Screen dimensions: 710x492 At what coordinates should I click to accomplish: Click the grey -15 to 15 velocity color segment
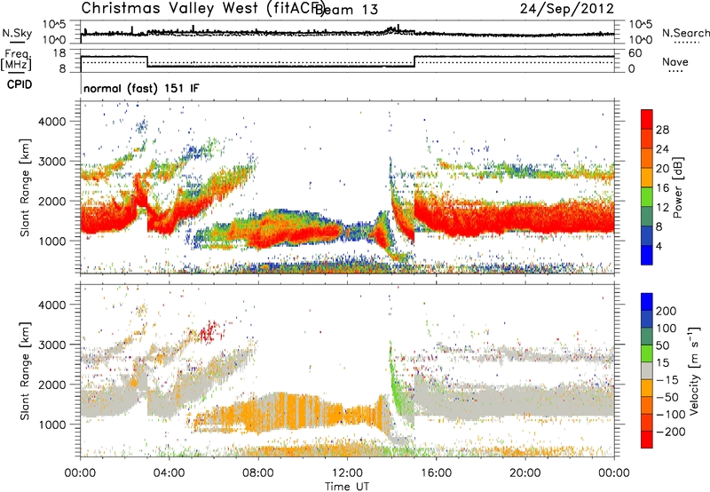(x=647, y=371)
